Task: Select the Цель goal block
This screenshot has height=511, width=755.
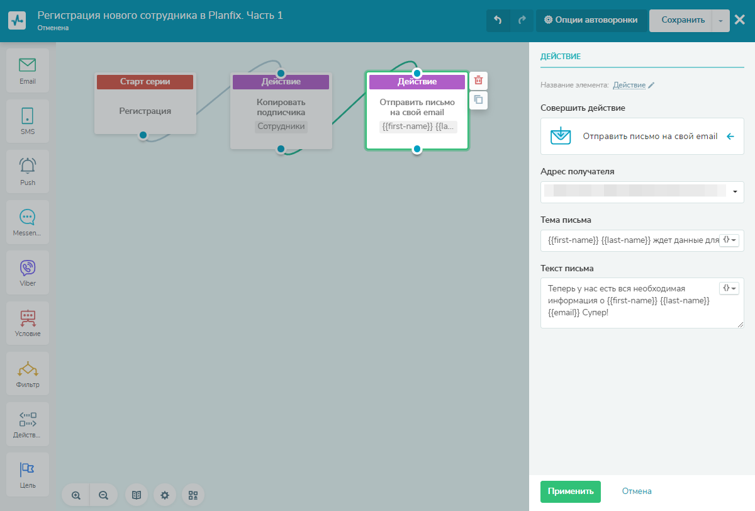Action: tap(28, 474)
